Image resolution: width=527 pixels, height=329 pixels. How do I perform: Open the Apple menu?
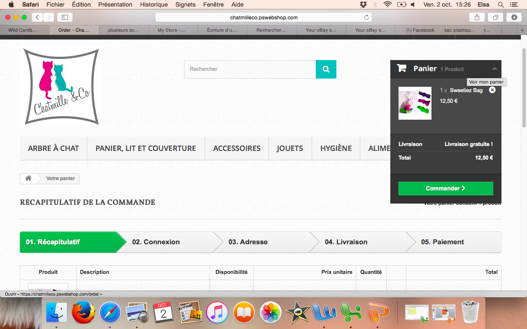click(11, 5)
